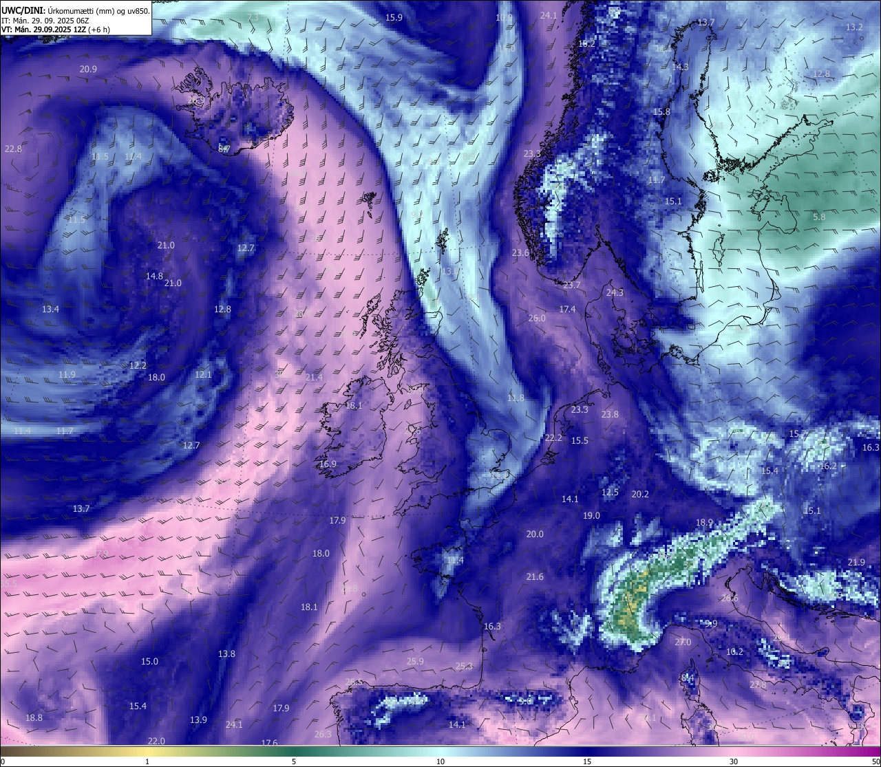Click the 27.8 value over Italy
Screen dimensions: 881x767
tap(758, 685)
